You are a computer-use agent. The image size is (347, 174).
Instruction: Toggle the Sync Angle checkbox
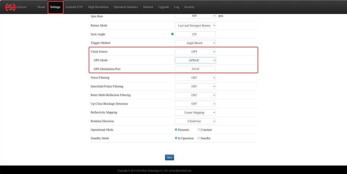click(172, 34)
